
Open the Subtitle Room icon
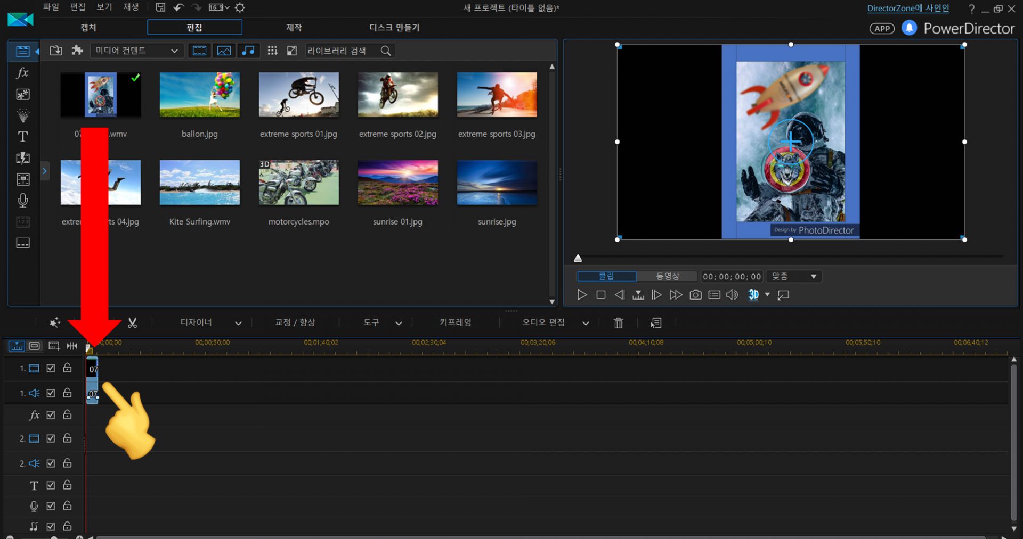pyautogui.click(x=22, y=243)
